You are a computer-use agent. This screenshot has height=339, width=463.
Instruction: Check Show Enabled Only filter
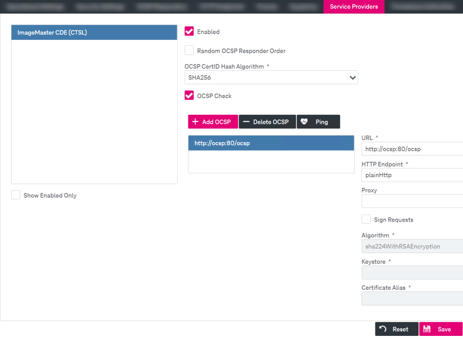(x=16, y=195)
